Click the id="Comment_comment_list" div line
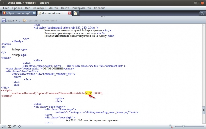This screenshot has width=206, height=129. pos(44,74)
